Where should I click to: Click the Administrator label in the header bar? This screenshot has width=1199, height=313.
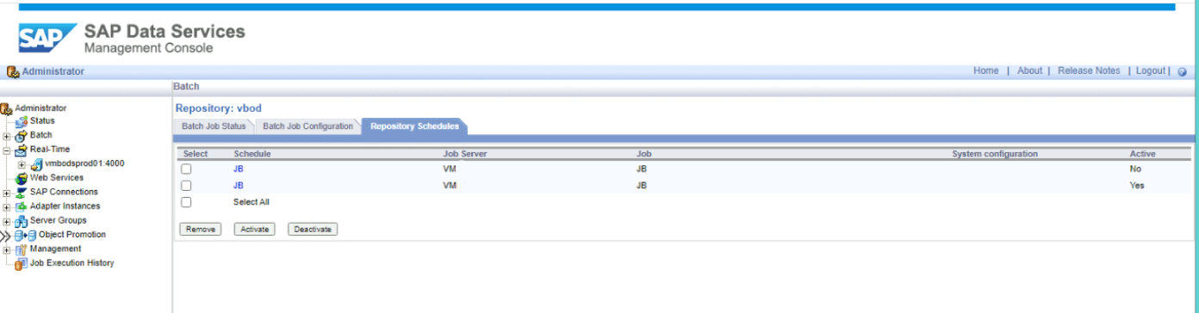coord(53,71)
